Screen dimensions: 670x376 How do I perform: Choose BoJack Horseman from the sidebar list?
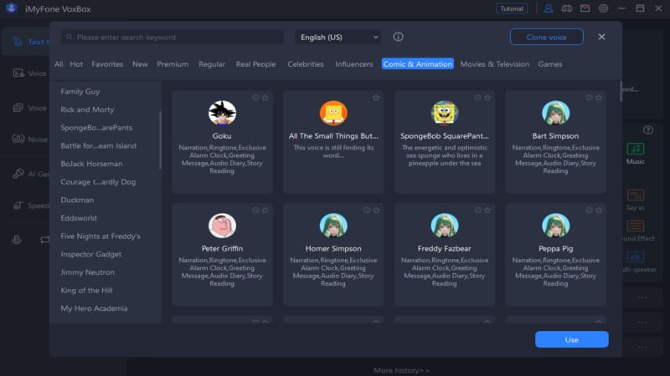tap(91, 164)
